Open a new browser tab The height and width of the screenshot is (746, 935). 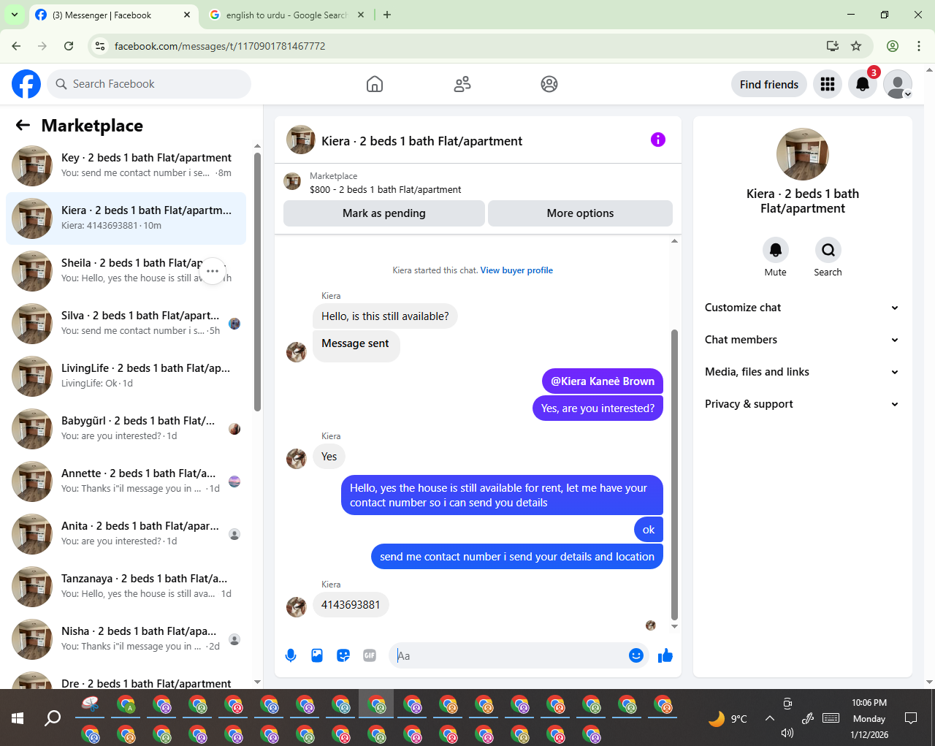(387, 15)
